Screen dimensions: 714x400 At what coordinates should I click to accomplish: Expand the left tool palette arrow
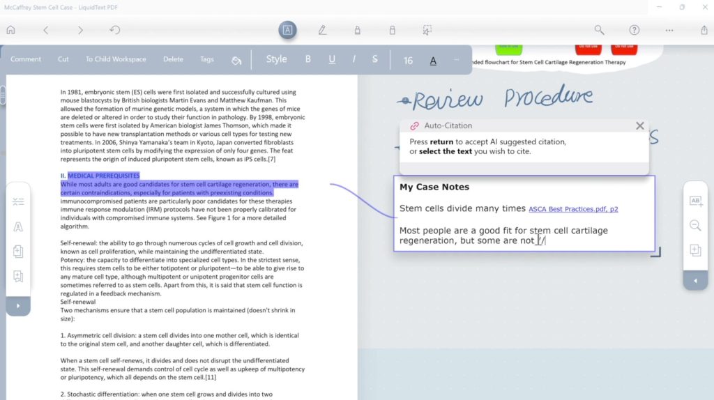18,305
